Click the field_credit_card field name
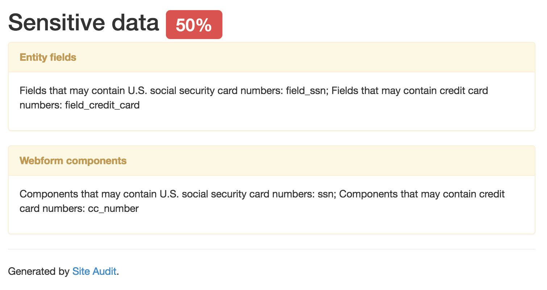Screen dimensions: 547x290 (x=102, y=106)
